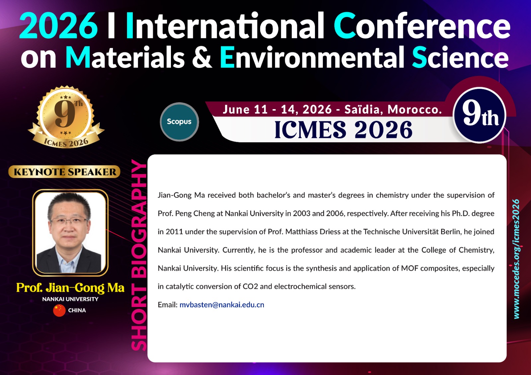
Task: Click the CHINA country label
Action: coord(77,310)
